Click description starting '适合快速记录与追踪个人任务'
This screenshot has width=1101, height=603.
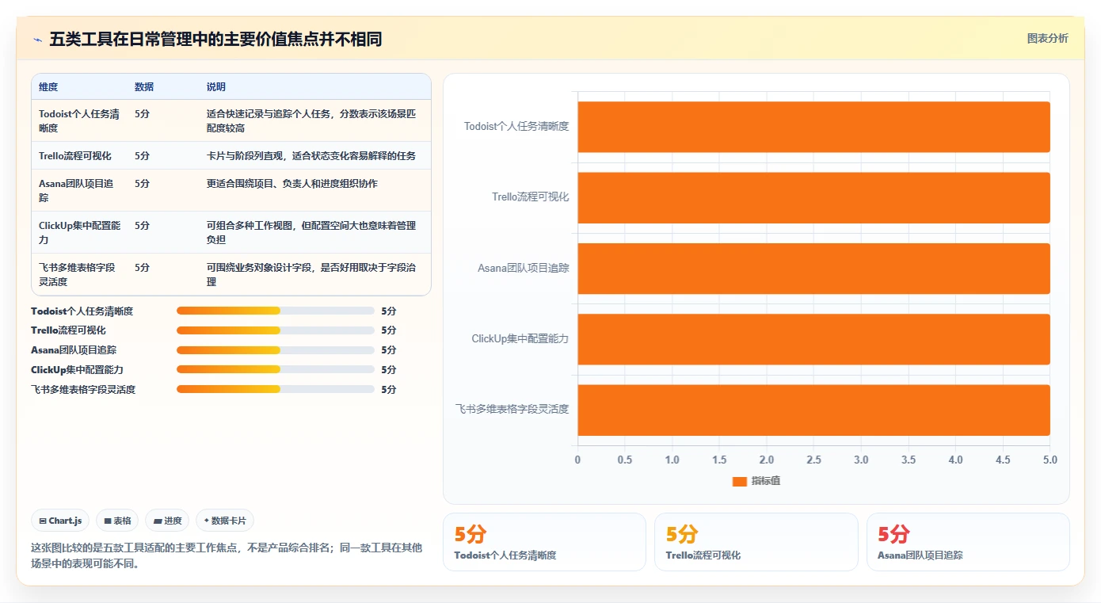(311, 121)
